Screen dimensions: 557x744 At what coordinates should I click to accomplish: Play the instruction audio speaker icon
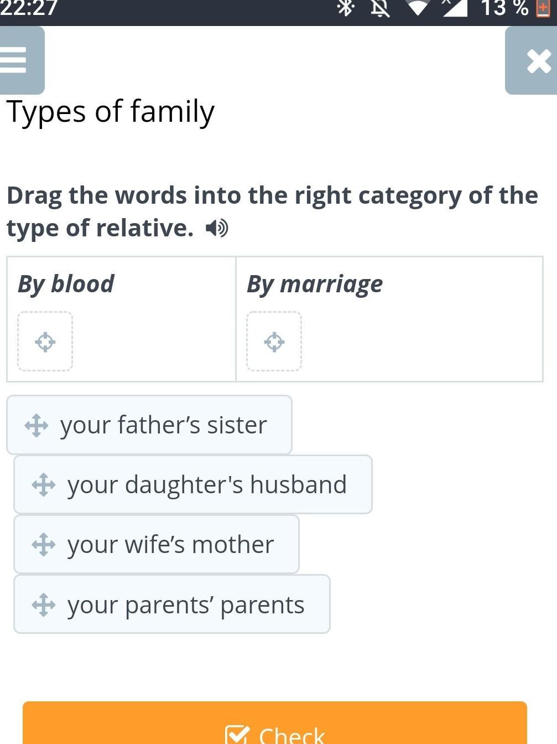(216, 228)
